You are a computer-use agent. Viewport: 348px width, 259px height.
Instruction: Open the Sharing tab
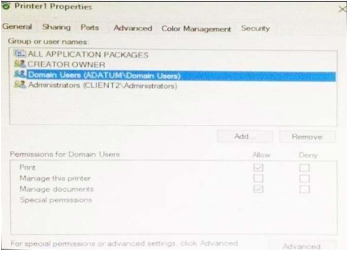coord(56,27)
